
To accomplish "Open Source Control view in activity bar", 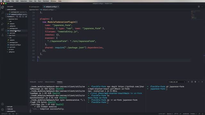I will tap(3, 18).
